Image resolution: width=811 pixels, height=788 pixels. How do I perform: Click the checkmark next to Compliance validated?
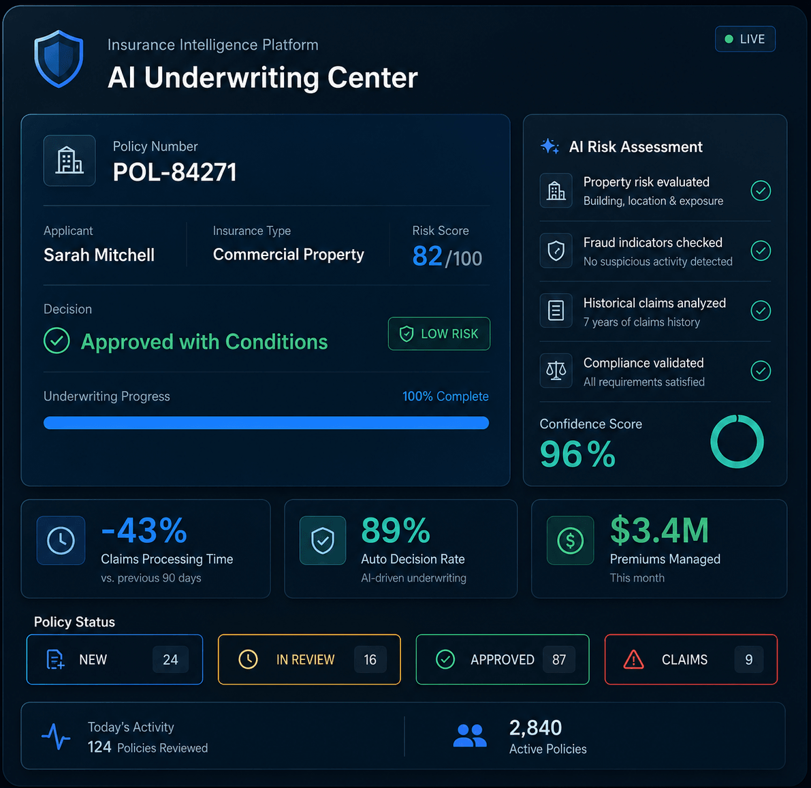pyautogui.click(x=761, y=371)
